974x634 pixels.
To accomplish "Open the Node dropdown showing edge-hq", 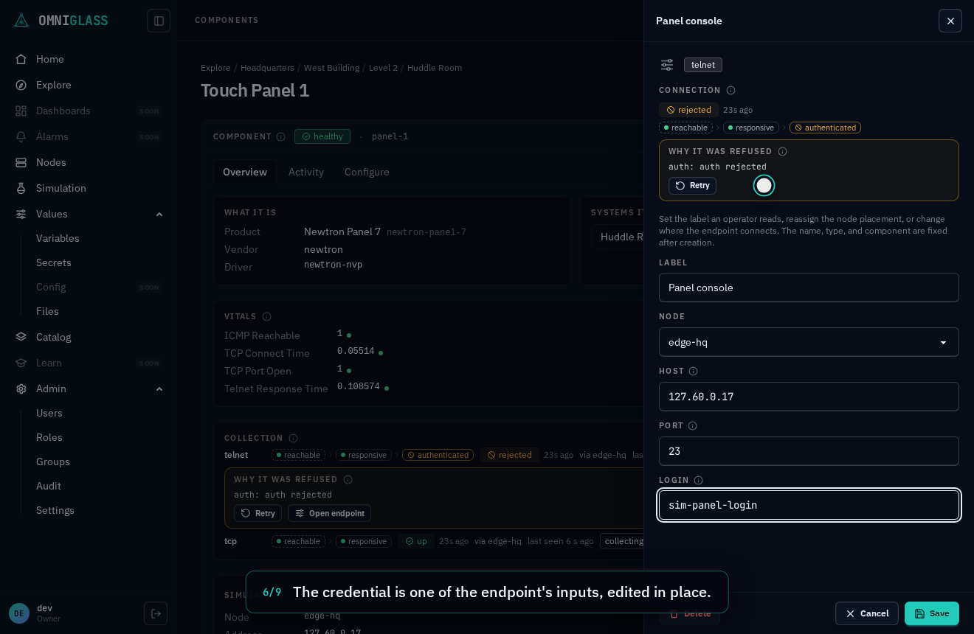I will (x=809, y=342).
